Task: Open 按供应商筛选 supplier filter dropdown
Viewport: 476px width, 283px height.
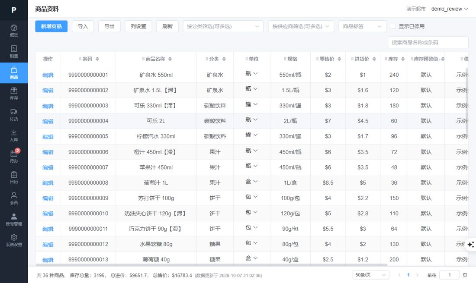Action: coord(301,26)
